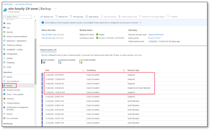Click the Recovery Type column header

(x=133, y=70)
